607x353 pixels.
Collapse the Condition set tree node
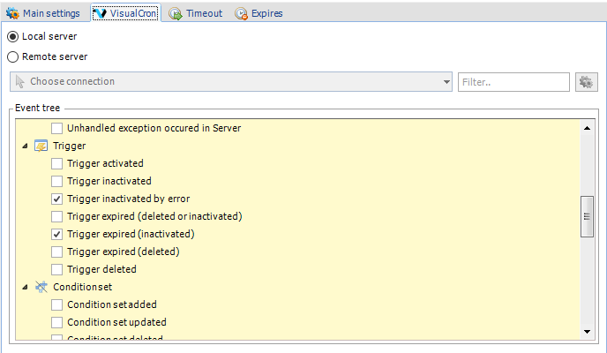[x=24, y=287]
